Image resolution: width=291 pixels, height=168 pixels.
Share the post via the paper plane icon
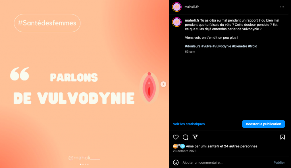(195, 137)
